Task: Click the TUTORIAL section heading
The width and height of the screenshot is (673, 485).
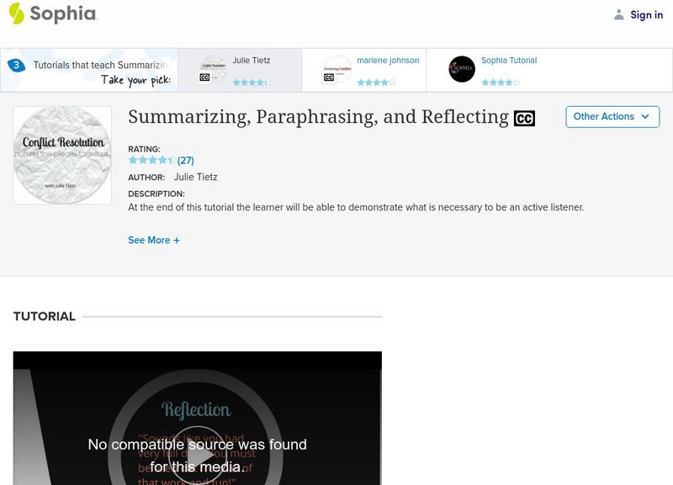Action: click(x=45, y=317)
